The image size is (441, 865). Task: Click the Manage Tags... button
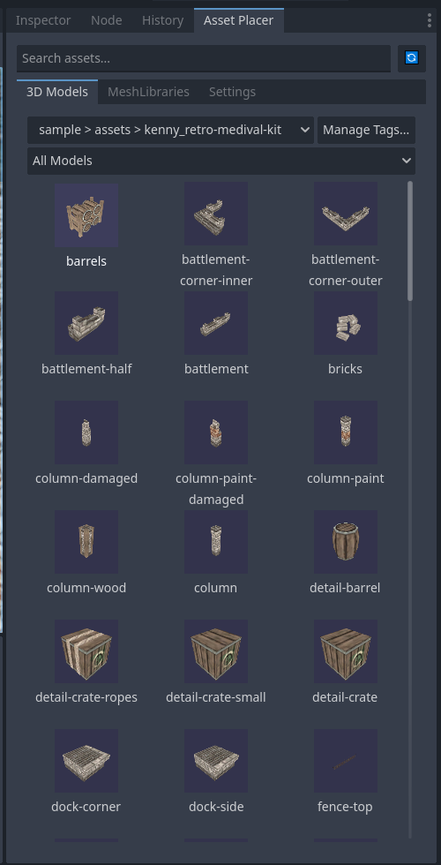coord(366,131)
